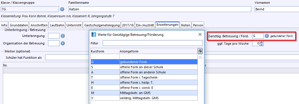Open the Gastschulgenehmigung tab
The width and height of the screenshot is (299, 104).
(102, 25)
